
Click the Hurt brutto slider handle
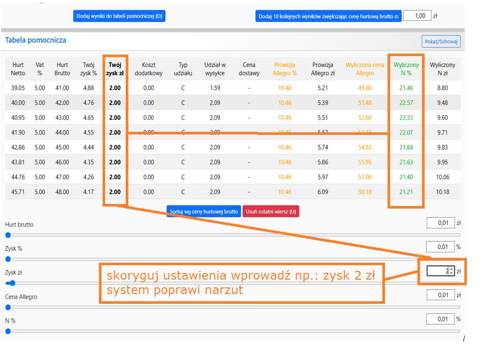[8, 235]
